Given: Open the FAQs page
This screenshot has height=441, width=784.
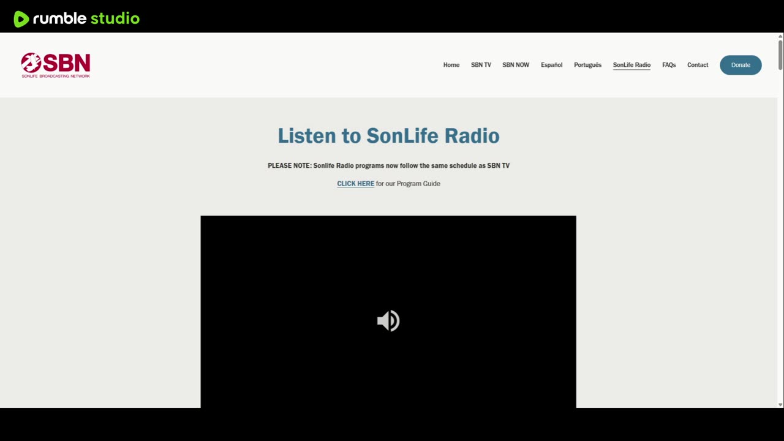Looking at the screenshot, I should click(x=669, y=65).
